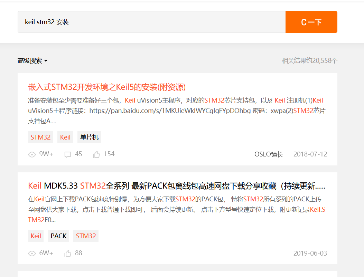Screen dimensions: 364x277
Task: Click second result description starting 在Keil官网上下载PACK包
Action: click(x=177, y=210)
